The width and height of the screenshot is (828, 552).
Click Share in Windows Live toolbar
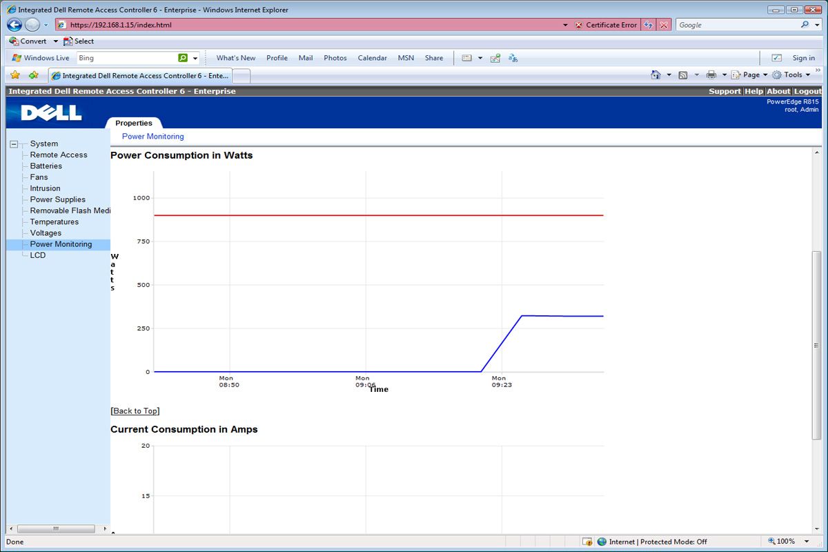coord(434,58)
